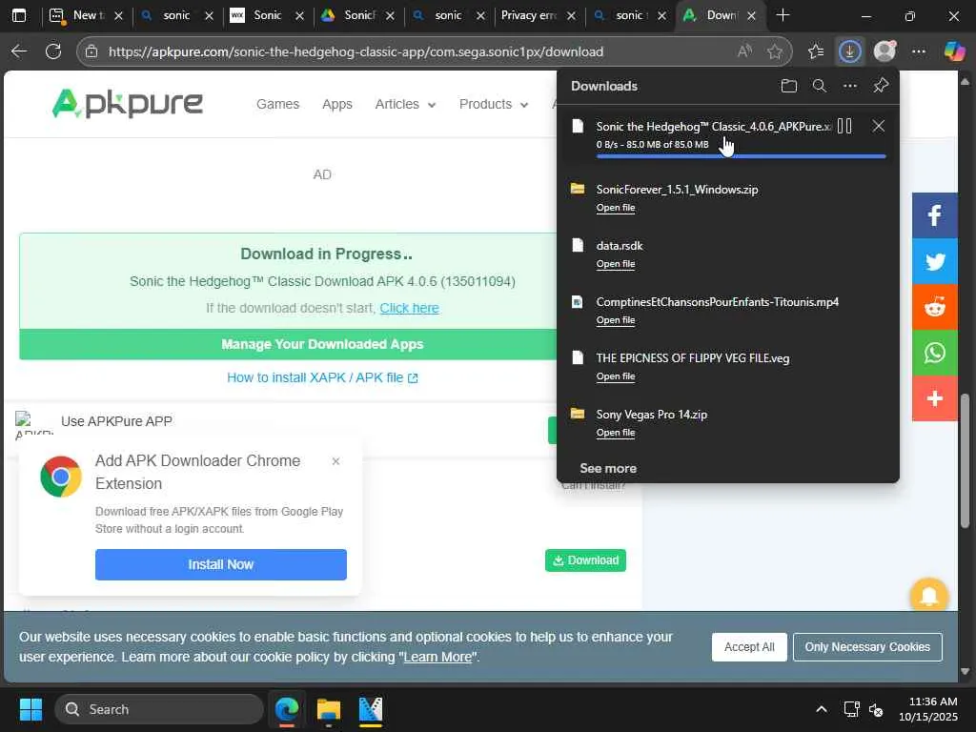Share page on Facebook

click(x=934, y=215)
